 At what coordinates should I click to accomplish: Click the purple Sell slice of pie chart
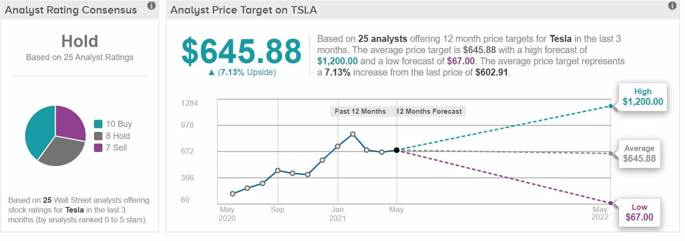(x=70, y=122)
